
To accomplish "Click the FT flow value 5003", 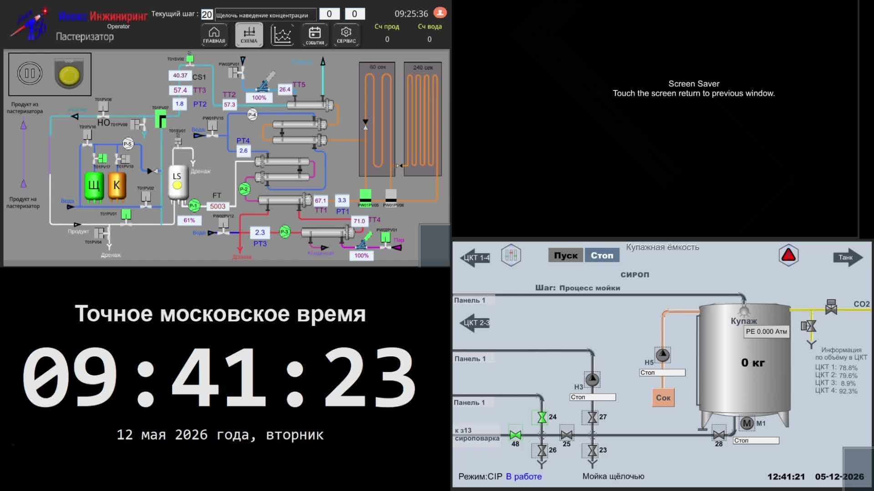I will [x=218, y=206].
